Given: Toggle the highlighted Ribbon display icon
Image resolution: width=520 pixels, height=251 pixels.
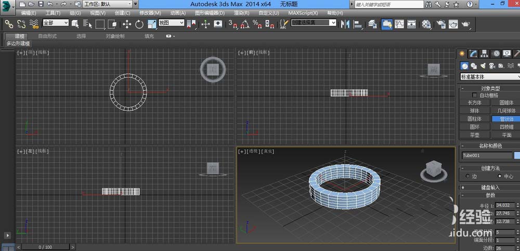Looking at the screenshot, I should click(x=387, y=24).
